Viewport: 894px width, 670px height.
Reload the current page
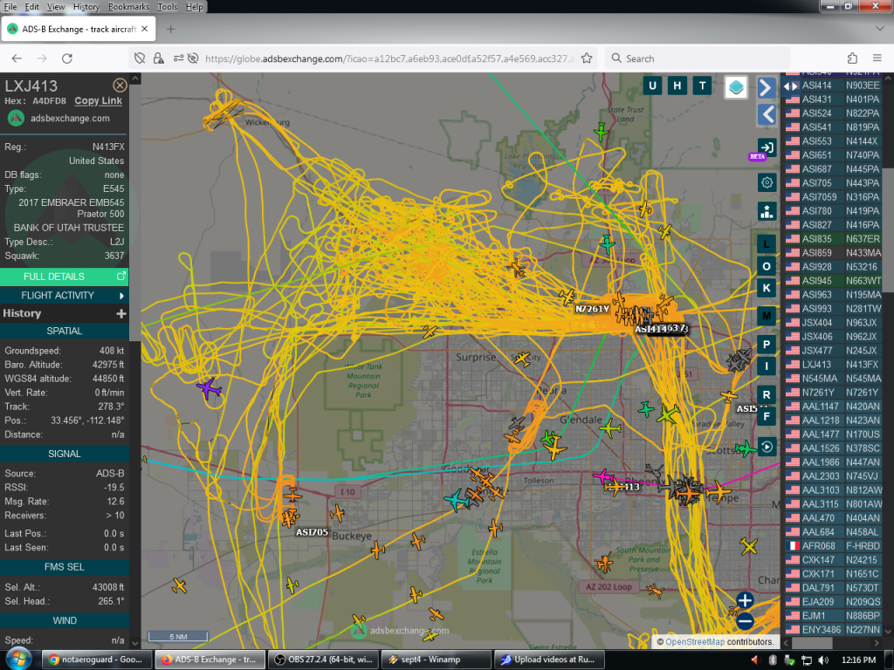click(66, 58)
